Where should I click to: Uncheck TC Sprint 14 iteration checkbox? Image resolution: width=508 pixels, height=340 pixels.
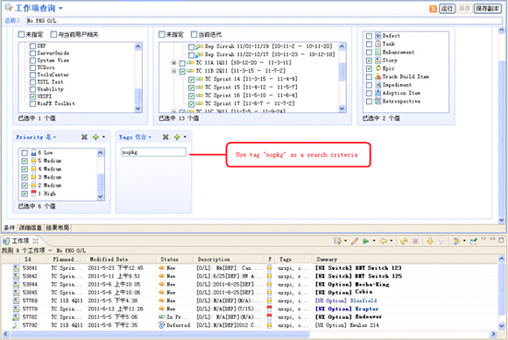click(191, 79)
